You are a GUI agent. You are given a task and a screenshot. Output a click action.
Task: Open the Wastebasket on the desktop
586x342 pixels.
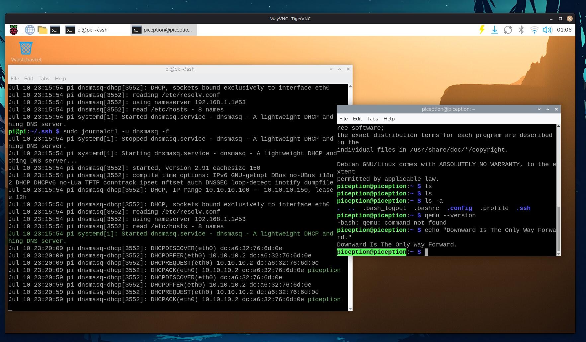point(26,52)
